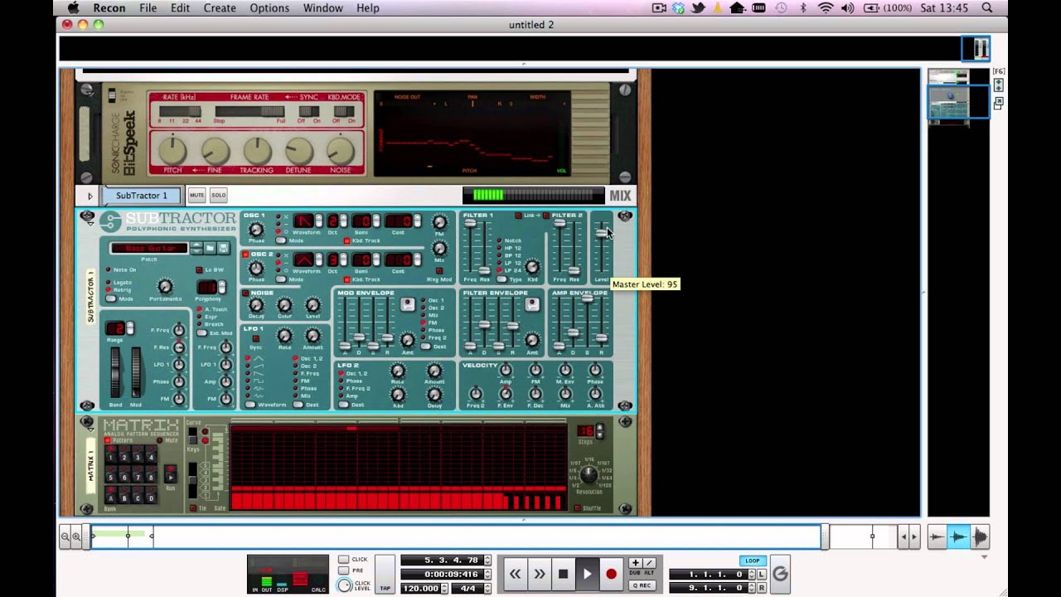This screenshot has height=597, width=1061.
Task: Click the BitSpeek Rate (kHz) slider
Action: click(x=179, y=111)
